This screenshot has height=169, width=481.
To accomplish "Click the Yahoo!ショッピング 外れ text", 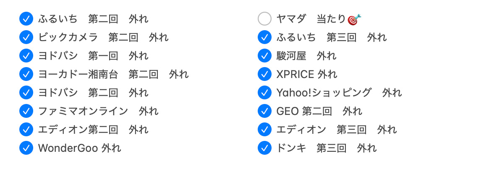I will pyautogui.click(x=339, y=93).
